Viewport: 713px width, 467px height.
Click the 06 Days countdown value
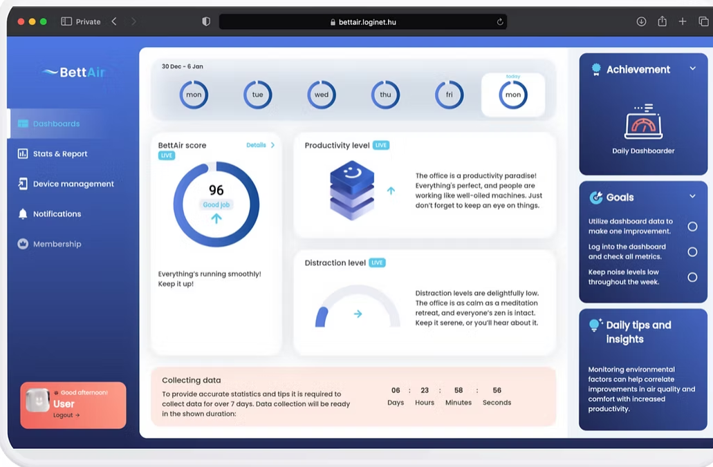396,390
